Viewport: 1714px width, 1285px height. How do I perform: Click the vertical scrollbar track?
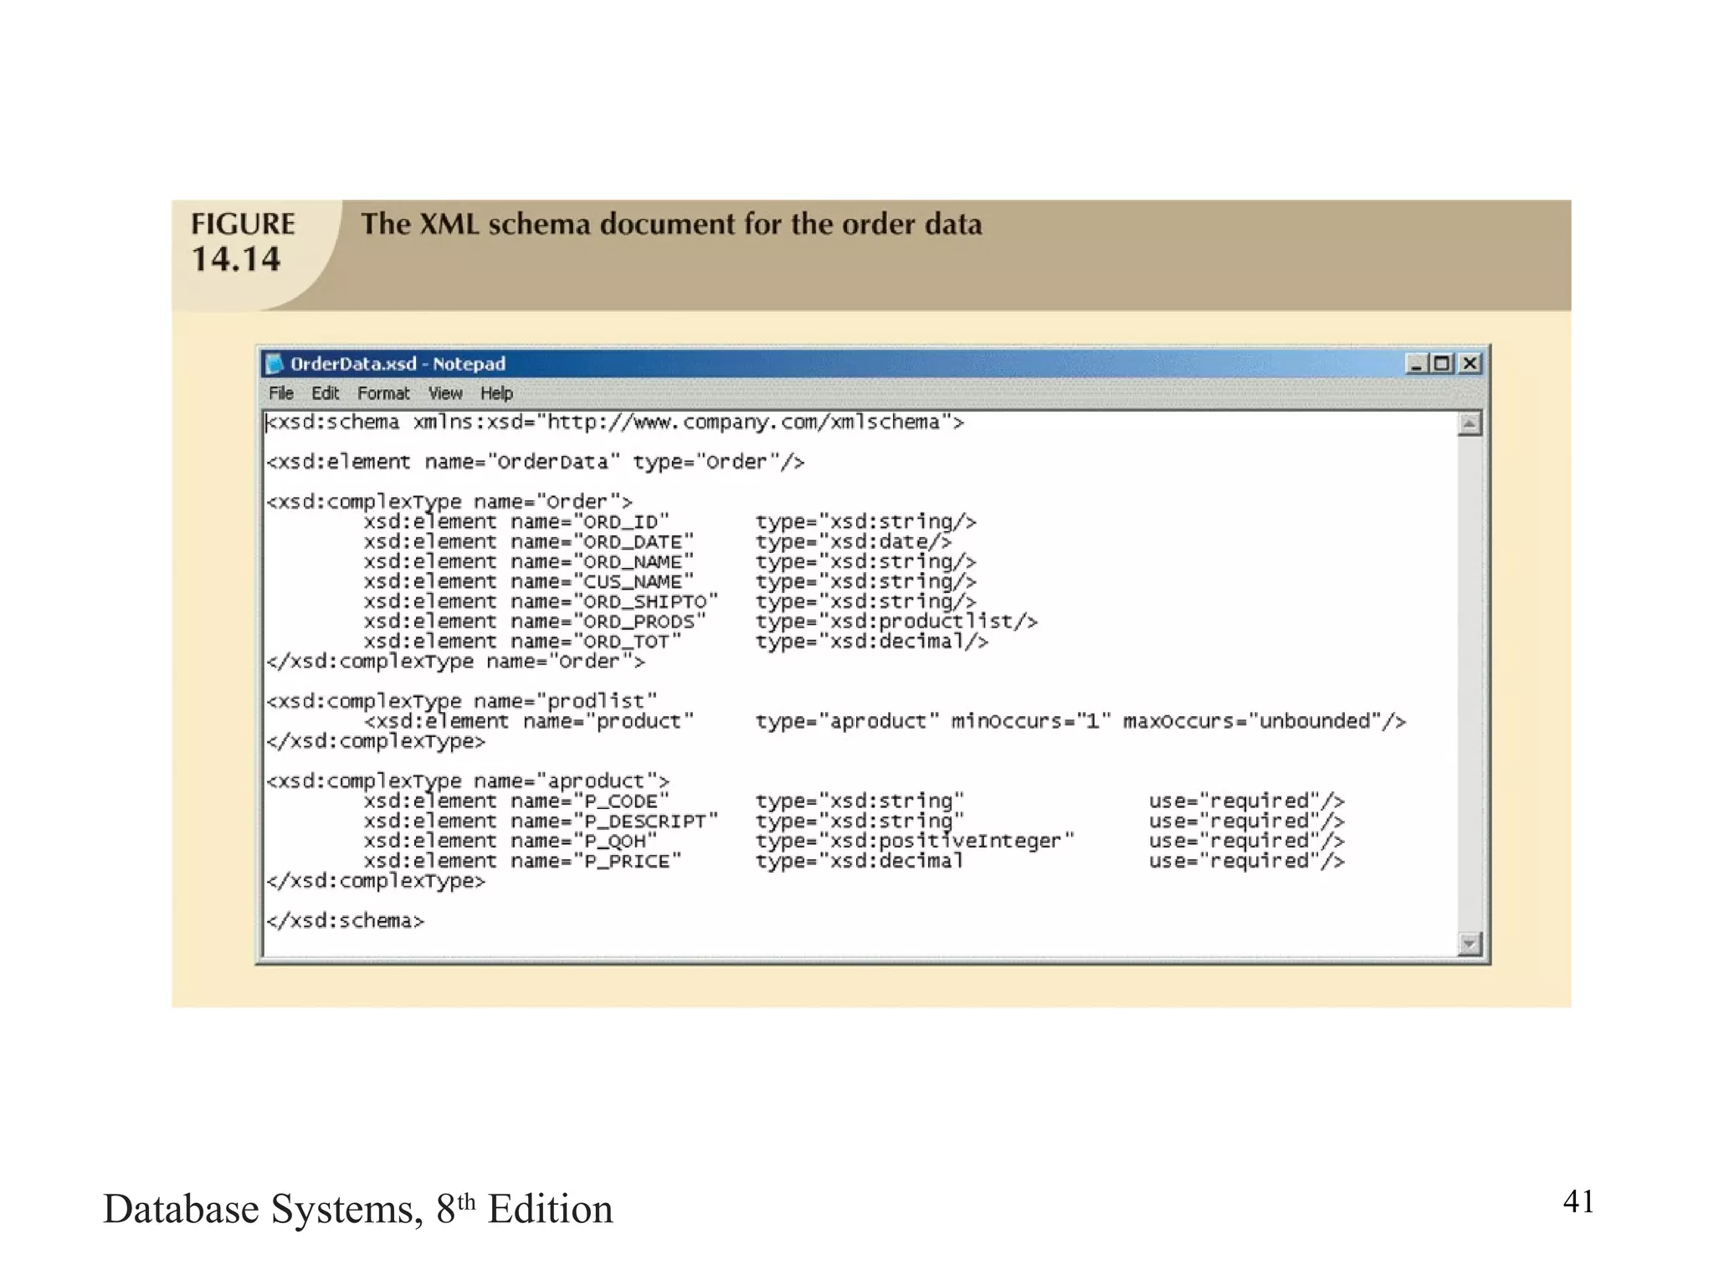coord(1470,684)
